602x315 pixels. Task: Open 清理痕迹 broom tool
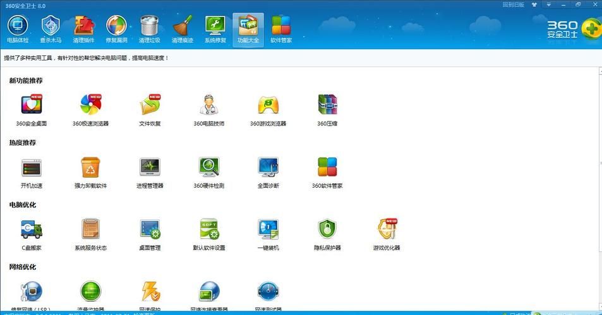click(x=183, y=30)
